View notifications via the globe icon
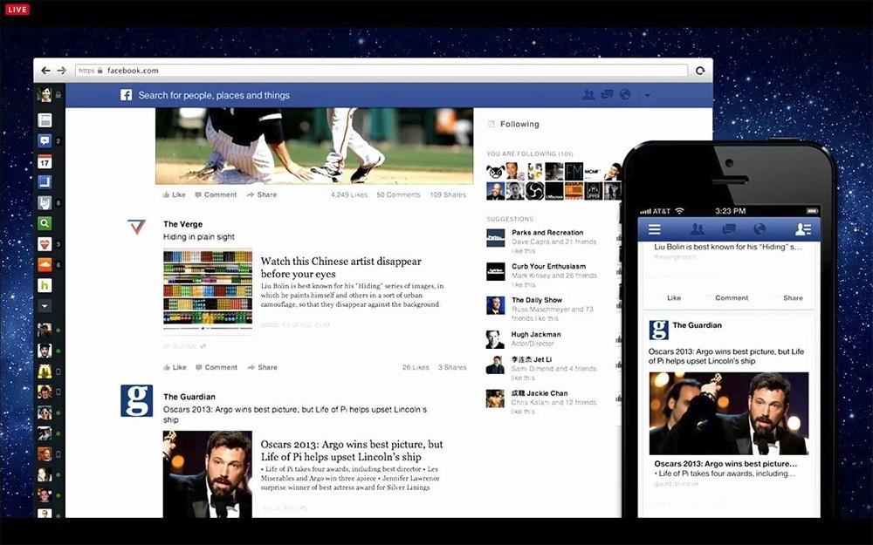 [x=625, y=94]
